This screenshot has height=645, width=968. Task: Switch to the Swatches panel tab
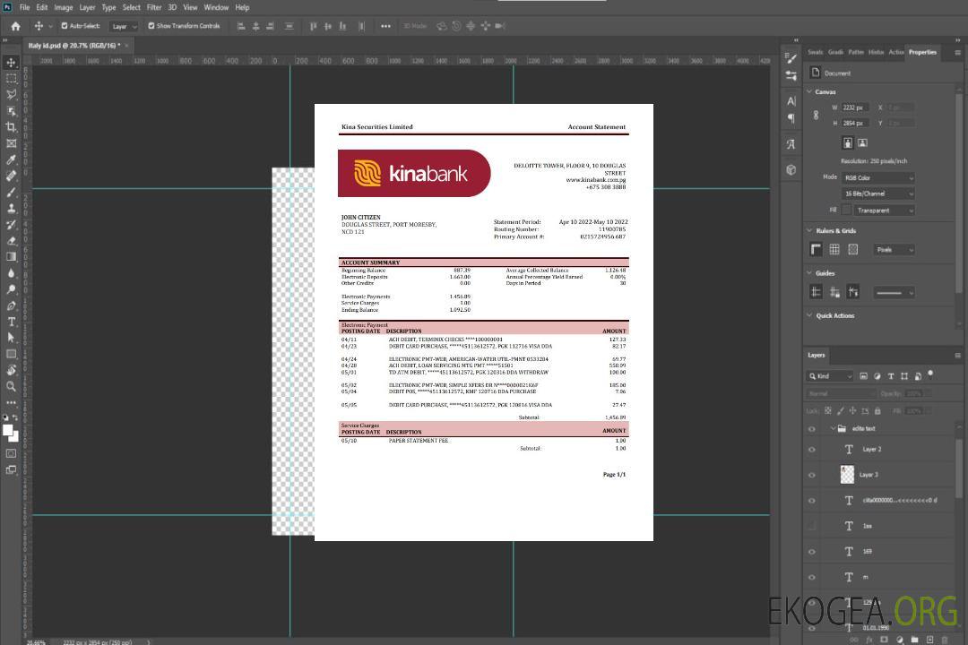815,52
